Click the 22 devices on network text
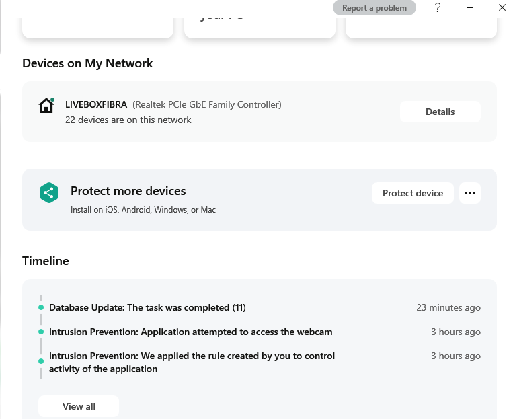This screenshot has width=513, height=419. coord(128,120)
